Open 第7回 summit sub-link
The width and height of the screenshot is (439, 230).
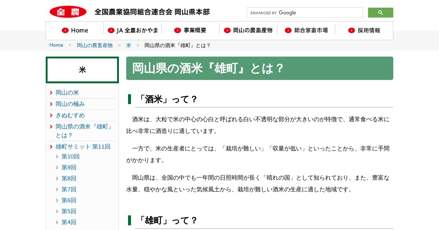click(69, 189)
